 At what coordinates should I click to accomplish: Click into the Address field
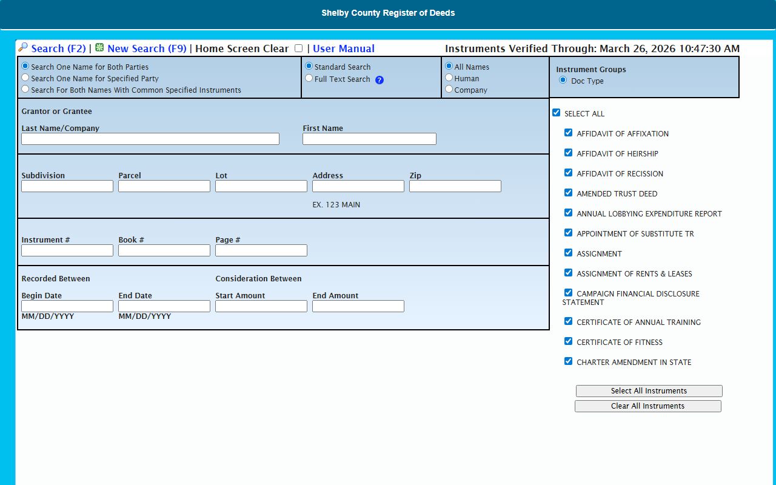[358, 186]
